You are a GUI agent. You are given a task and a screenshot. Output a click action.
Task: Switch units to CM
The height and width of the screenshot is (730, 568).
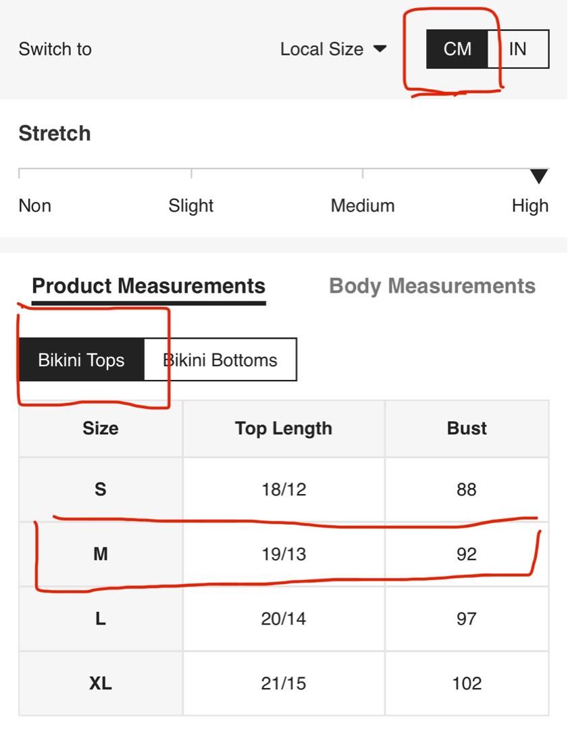point(457,49)
